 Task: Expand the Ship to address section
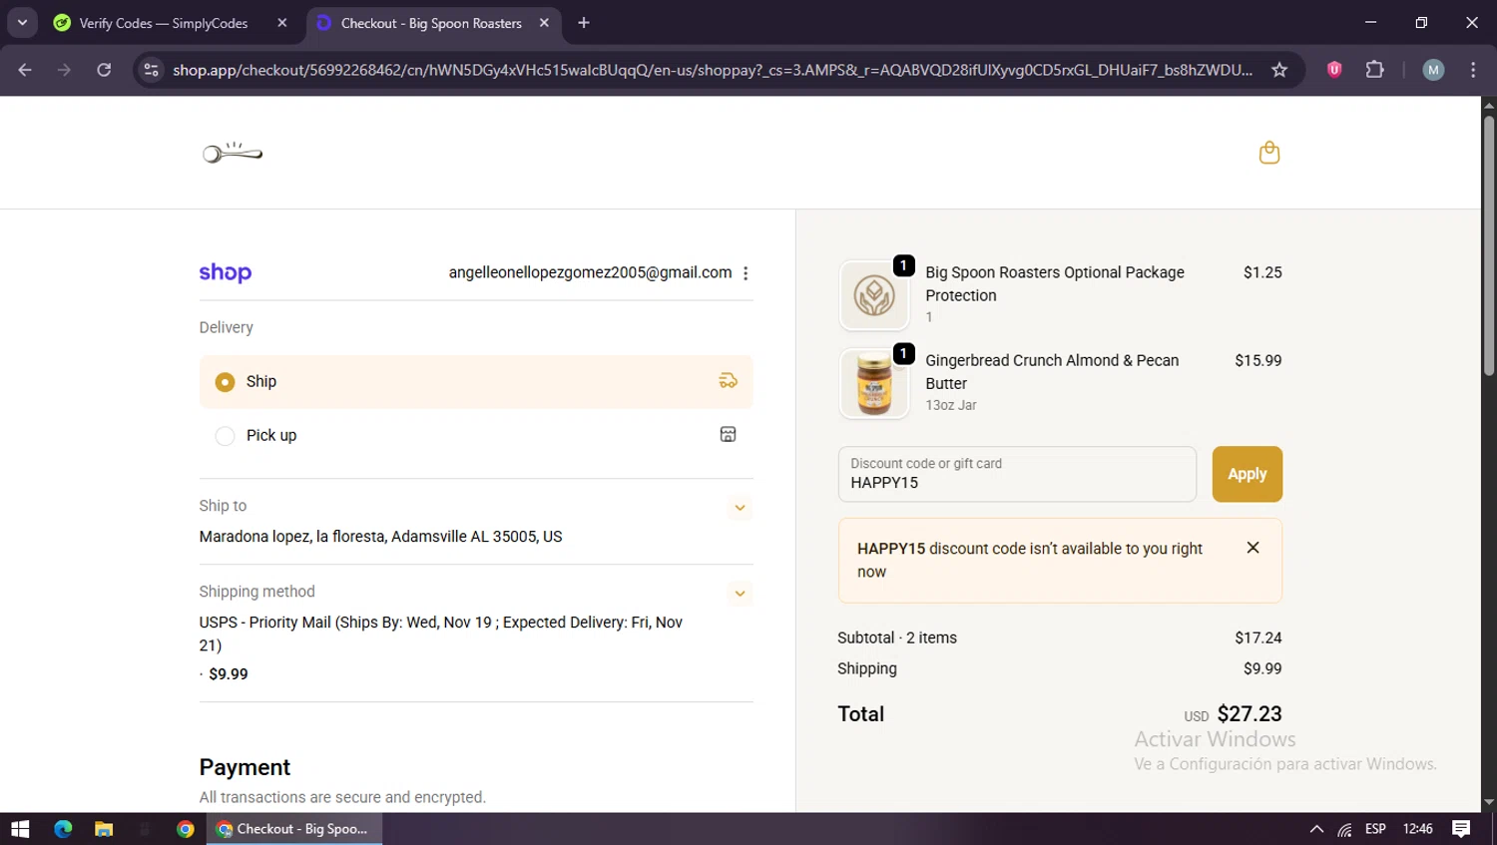(x=740, y=508)
